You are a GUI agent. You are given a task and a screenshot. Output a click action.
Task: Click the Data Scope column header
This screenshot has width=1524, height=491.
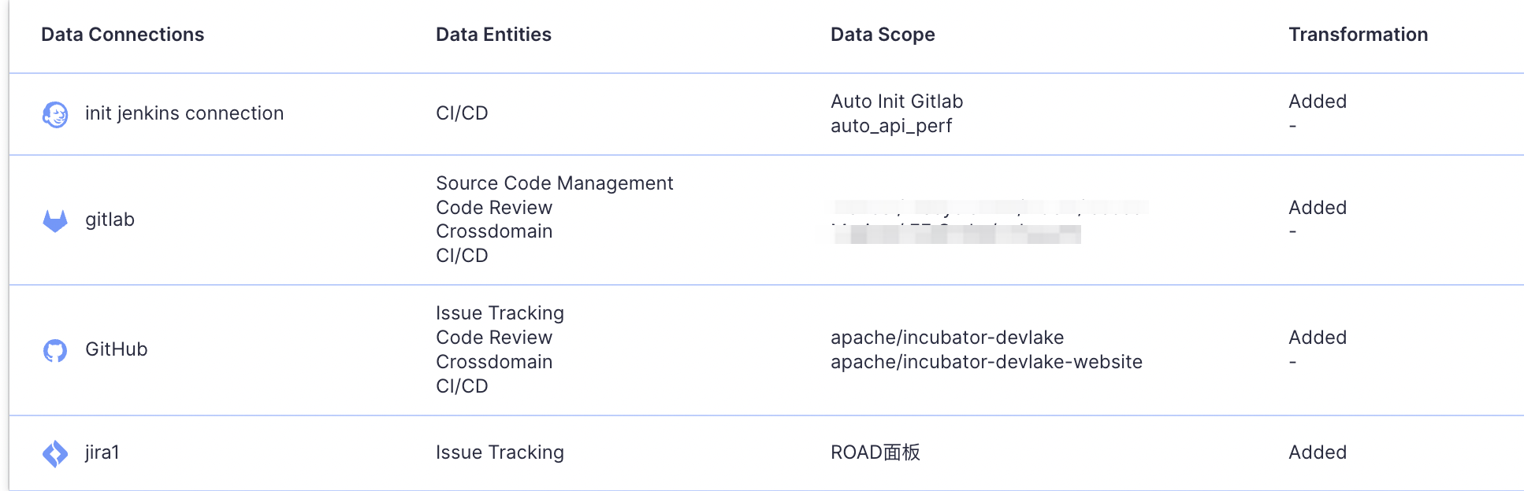[883, 35]
